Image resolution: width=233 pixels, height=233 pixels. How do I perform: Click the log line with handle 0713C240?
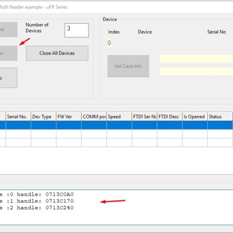click(x=37, y=208)
